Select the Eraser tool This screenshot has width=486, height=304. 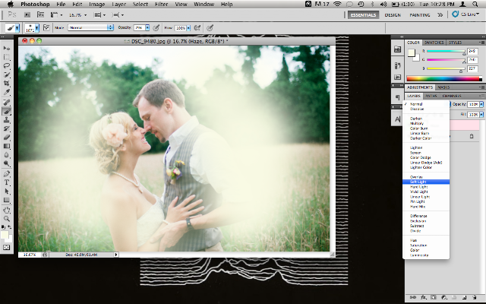(7, 137)
